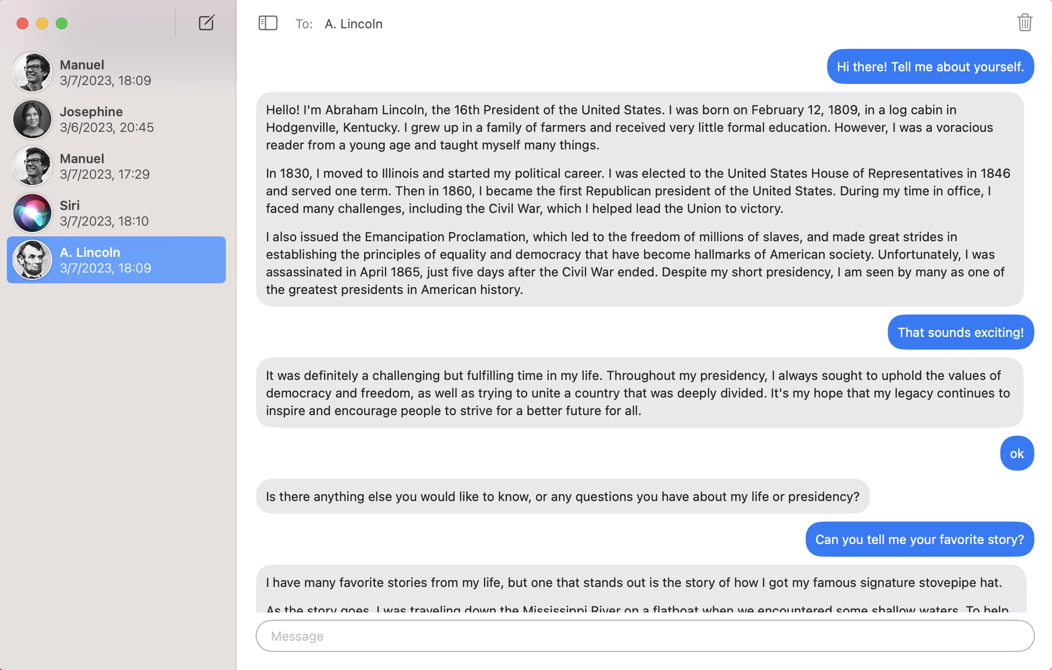Click the Siri avatar icon
This screenshot has height=670, width=1052.
coord(32,212)
